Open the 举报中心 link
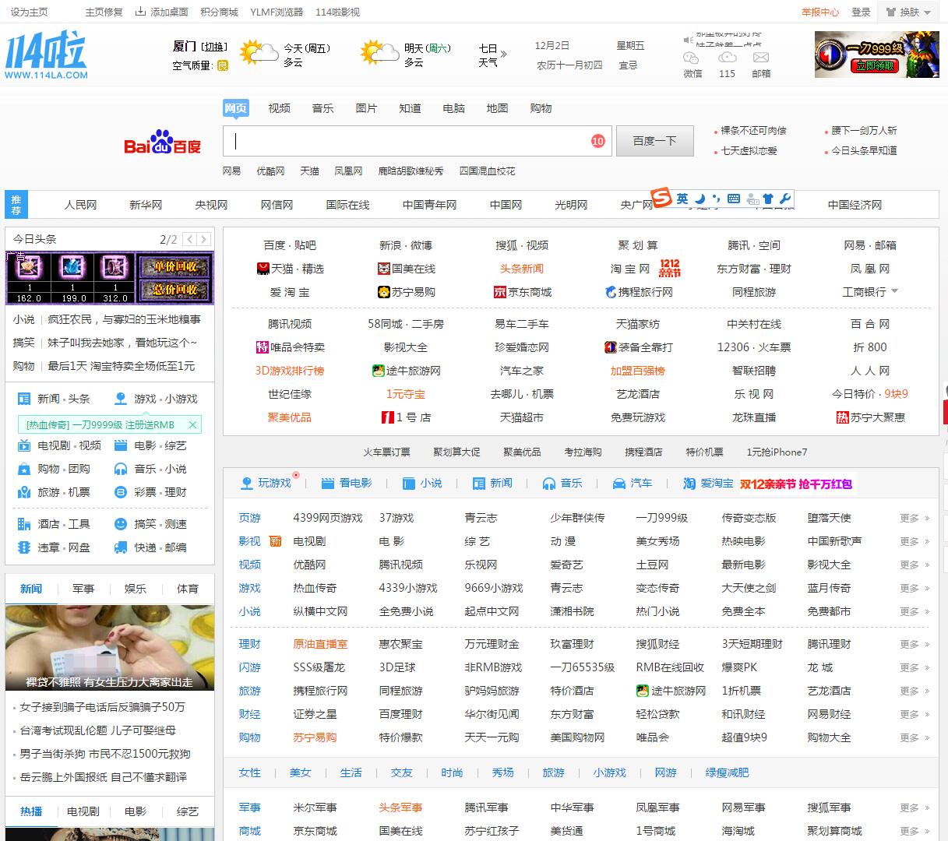Viewport: 948px width, 841px height. [820, 12]
